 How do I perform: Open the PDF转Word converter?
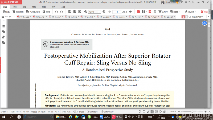(33, 12)
